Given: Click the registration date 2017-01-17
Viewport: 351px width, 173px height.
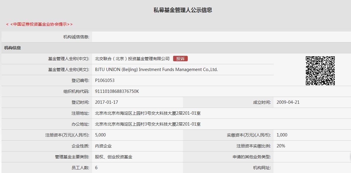Looking at the screenshot, I should pyautogui.click(x=107, y=102).
